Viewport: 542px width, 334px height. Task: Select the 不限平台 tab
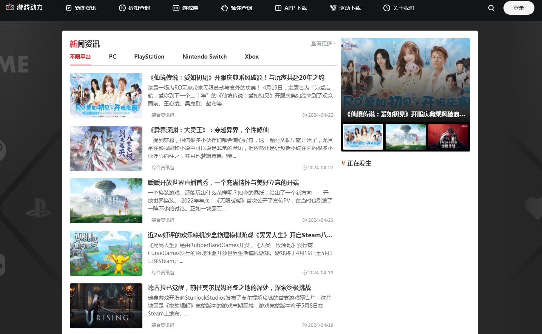tap(80, 57)
